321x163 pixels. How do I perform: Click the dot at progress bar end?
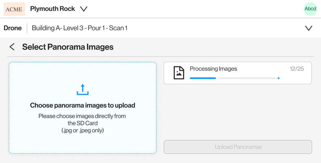[x=279, y=78]
